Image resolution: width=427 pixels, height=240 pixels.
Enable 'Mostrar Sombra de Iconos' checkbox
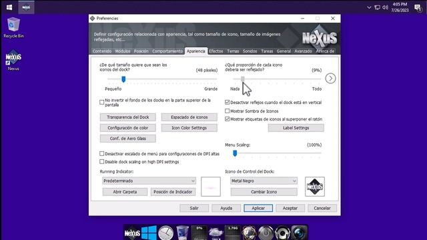227,111
